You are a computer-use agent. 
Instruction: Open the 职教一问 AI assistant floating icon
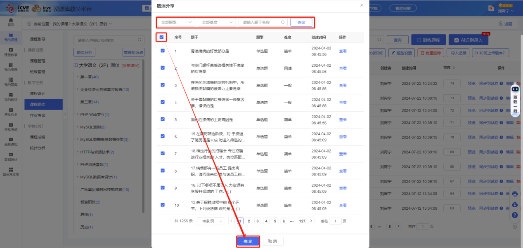pyautogui.click(x=515, y=90)
